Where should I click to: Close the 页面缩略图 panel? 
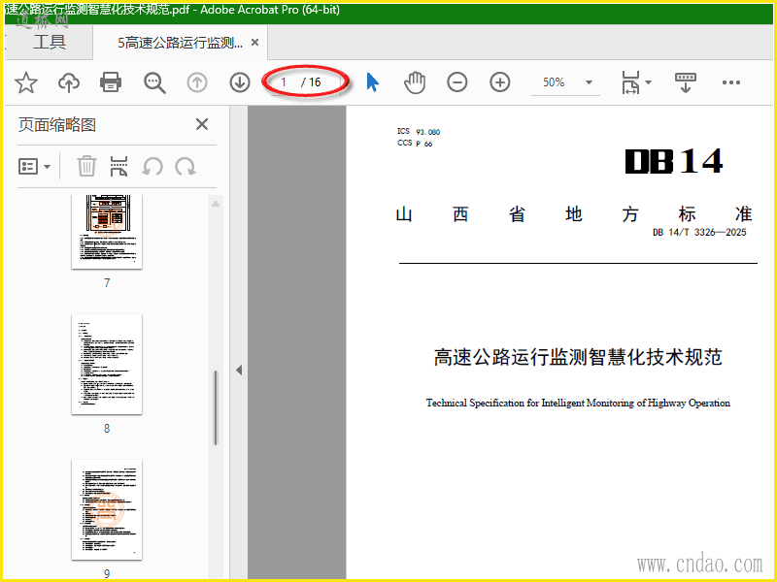point(202,124)
